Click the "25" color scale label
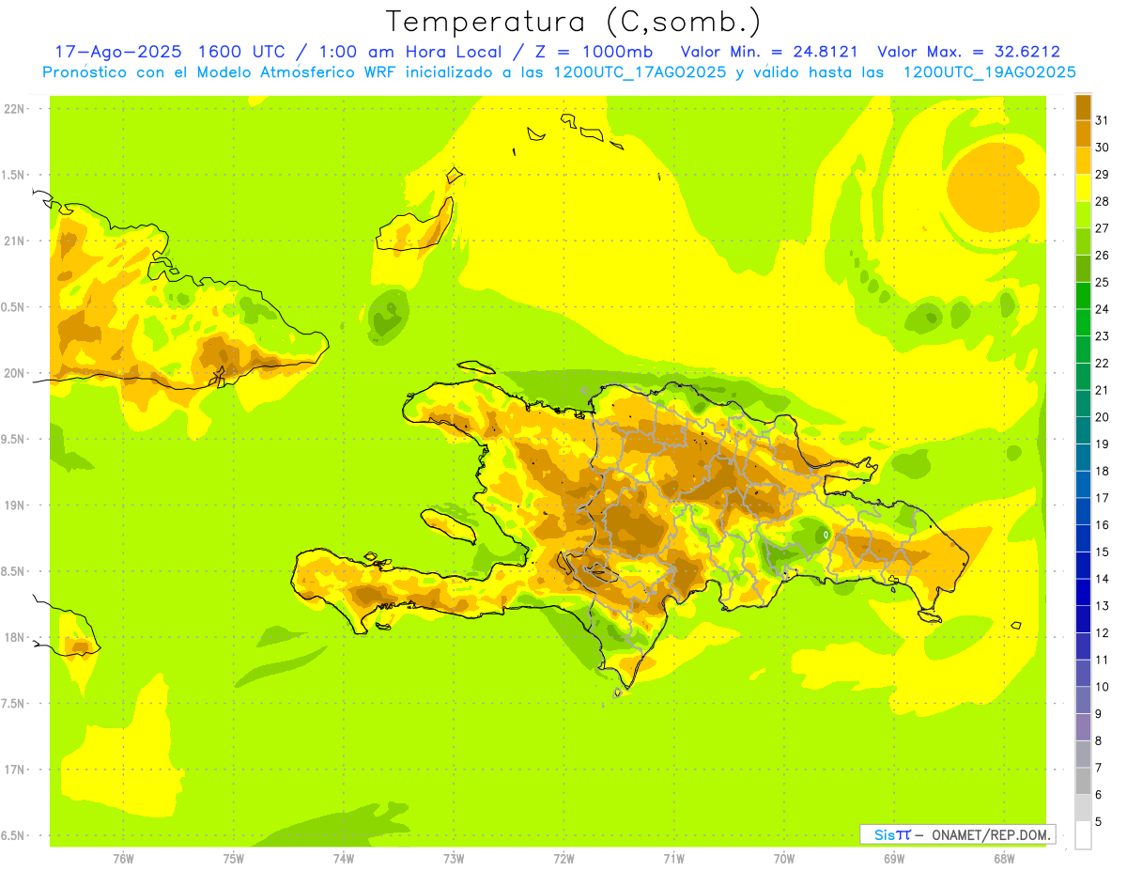Viewport: 1127px width, 871px height. [1103, 282]
